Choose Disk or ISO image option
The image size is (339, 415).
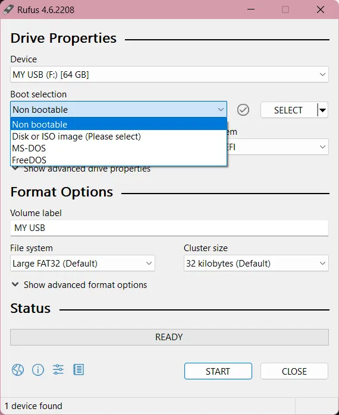(x=118, y=137)
